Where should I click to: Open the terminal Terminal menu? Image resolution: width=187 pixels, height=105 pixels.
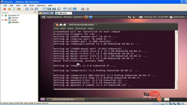tap(81, 28)
